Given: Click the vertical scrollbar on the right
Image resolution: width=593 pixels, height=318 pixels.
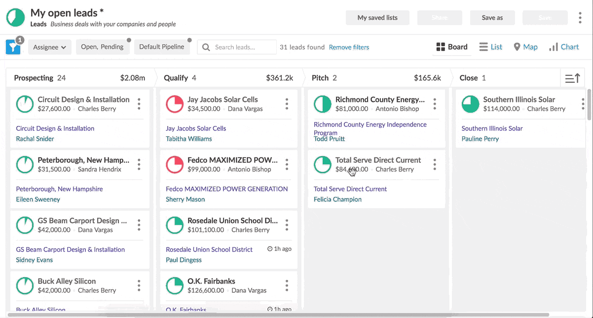Looking at the screenshot, I should [x=590, y=104].
